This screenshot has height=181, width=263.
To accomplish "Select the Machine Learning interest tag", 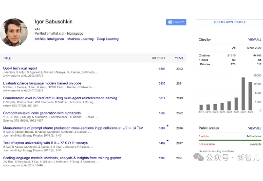I will pos(80,39).
